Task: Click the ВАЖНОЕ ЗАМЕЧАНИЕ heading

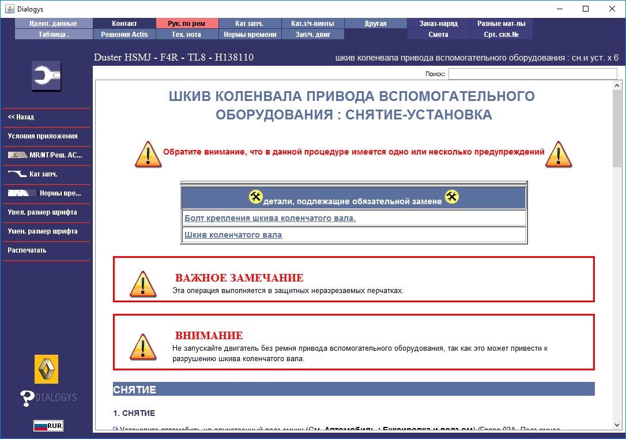Action: [239, 277]
